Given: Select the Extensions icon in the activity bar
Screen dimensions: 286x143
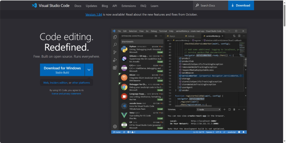Looking at the screenshot, I should point(115,68).
